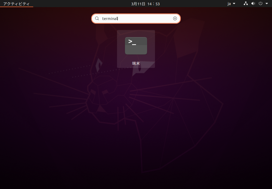Click the >_ prompt symbol on Terminal icon
This screenshot has height=189, width=272.
[x=132, y=42]
